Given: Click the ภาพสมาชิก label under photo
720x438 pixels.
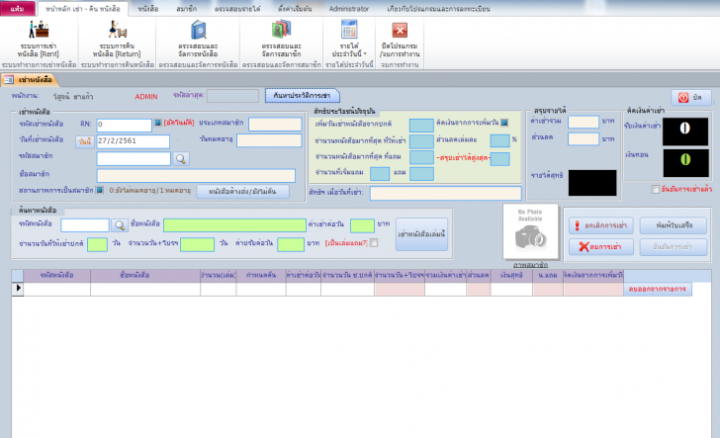Looking at the screenshot, I should click(530, 265).
